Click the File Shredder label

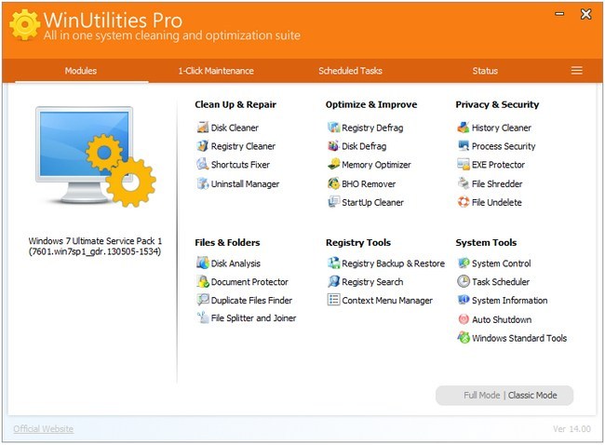point(497,184)
